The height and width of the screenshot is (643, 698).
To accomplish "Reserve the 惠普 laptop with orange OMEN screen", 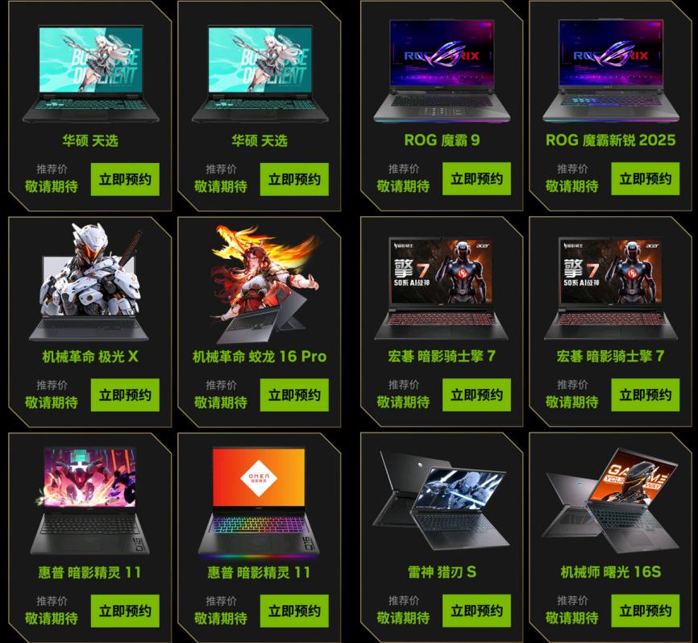I will 294,611.
